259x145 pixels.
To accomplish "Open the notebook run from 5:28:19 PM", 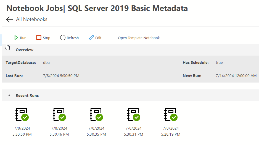I will pos(171,114).
